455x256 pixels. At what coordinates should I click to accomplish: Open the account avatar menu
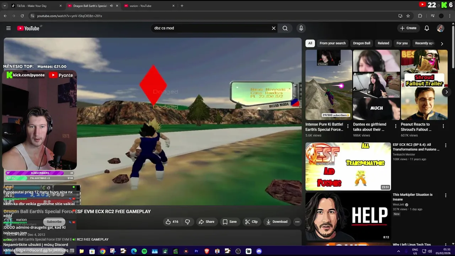(x=440, y=28)
